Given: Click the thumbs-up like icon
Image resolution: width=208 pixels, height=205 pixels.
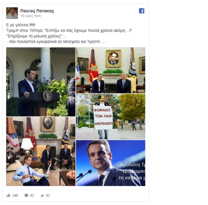Looking at the screenshot, I should click(8, 195).
